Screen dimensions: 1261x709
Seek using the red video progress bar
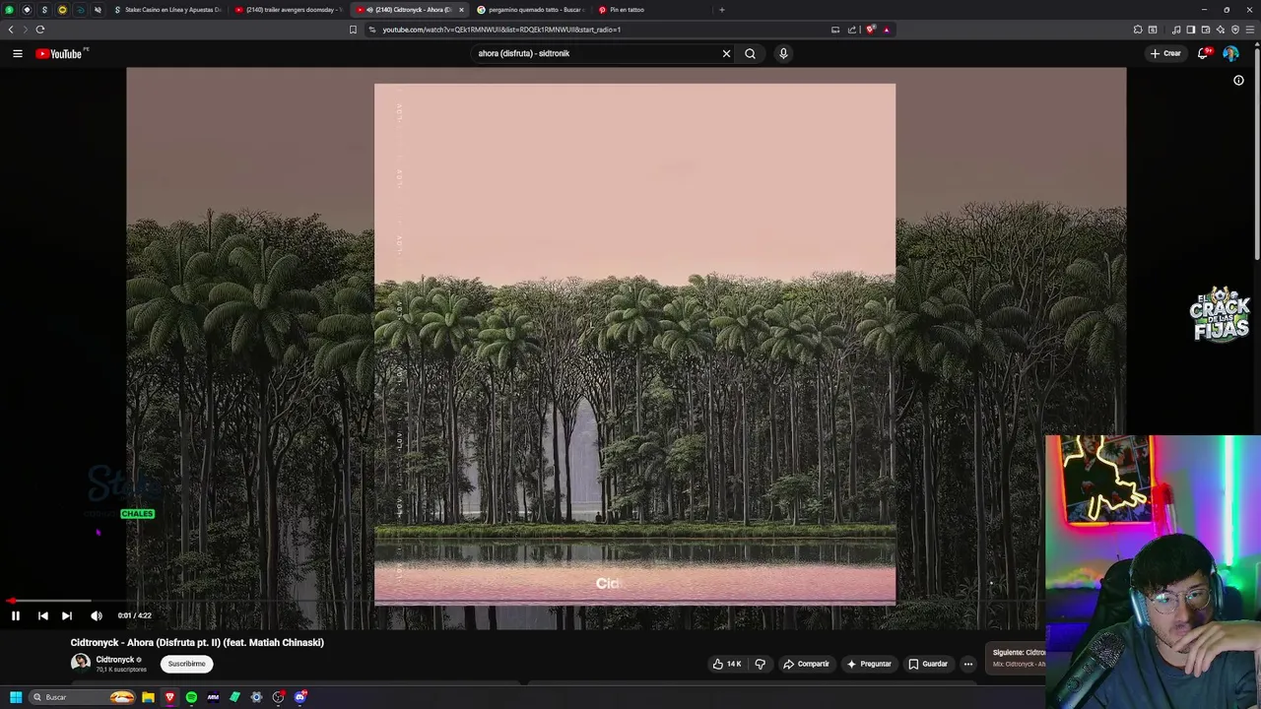(522, 600)
